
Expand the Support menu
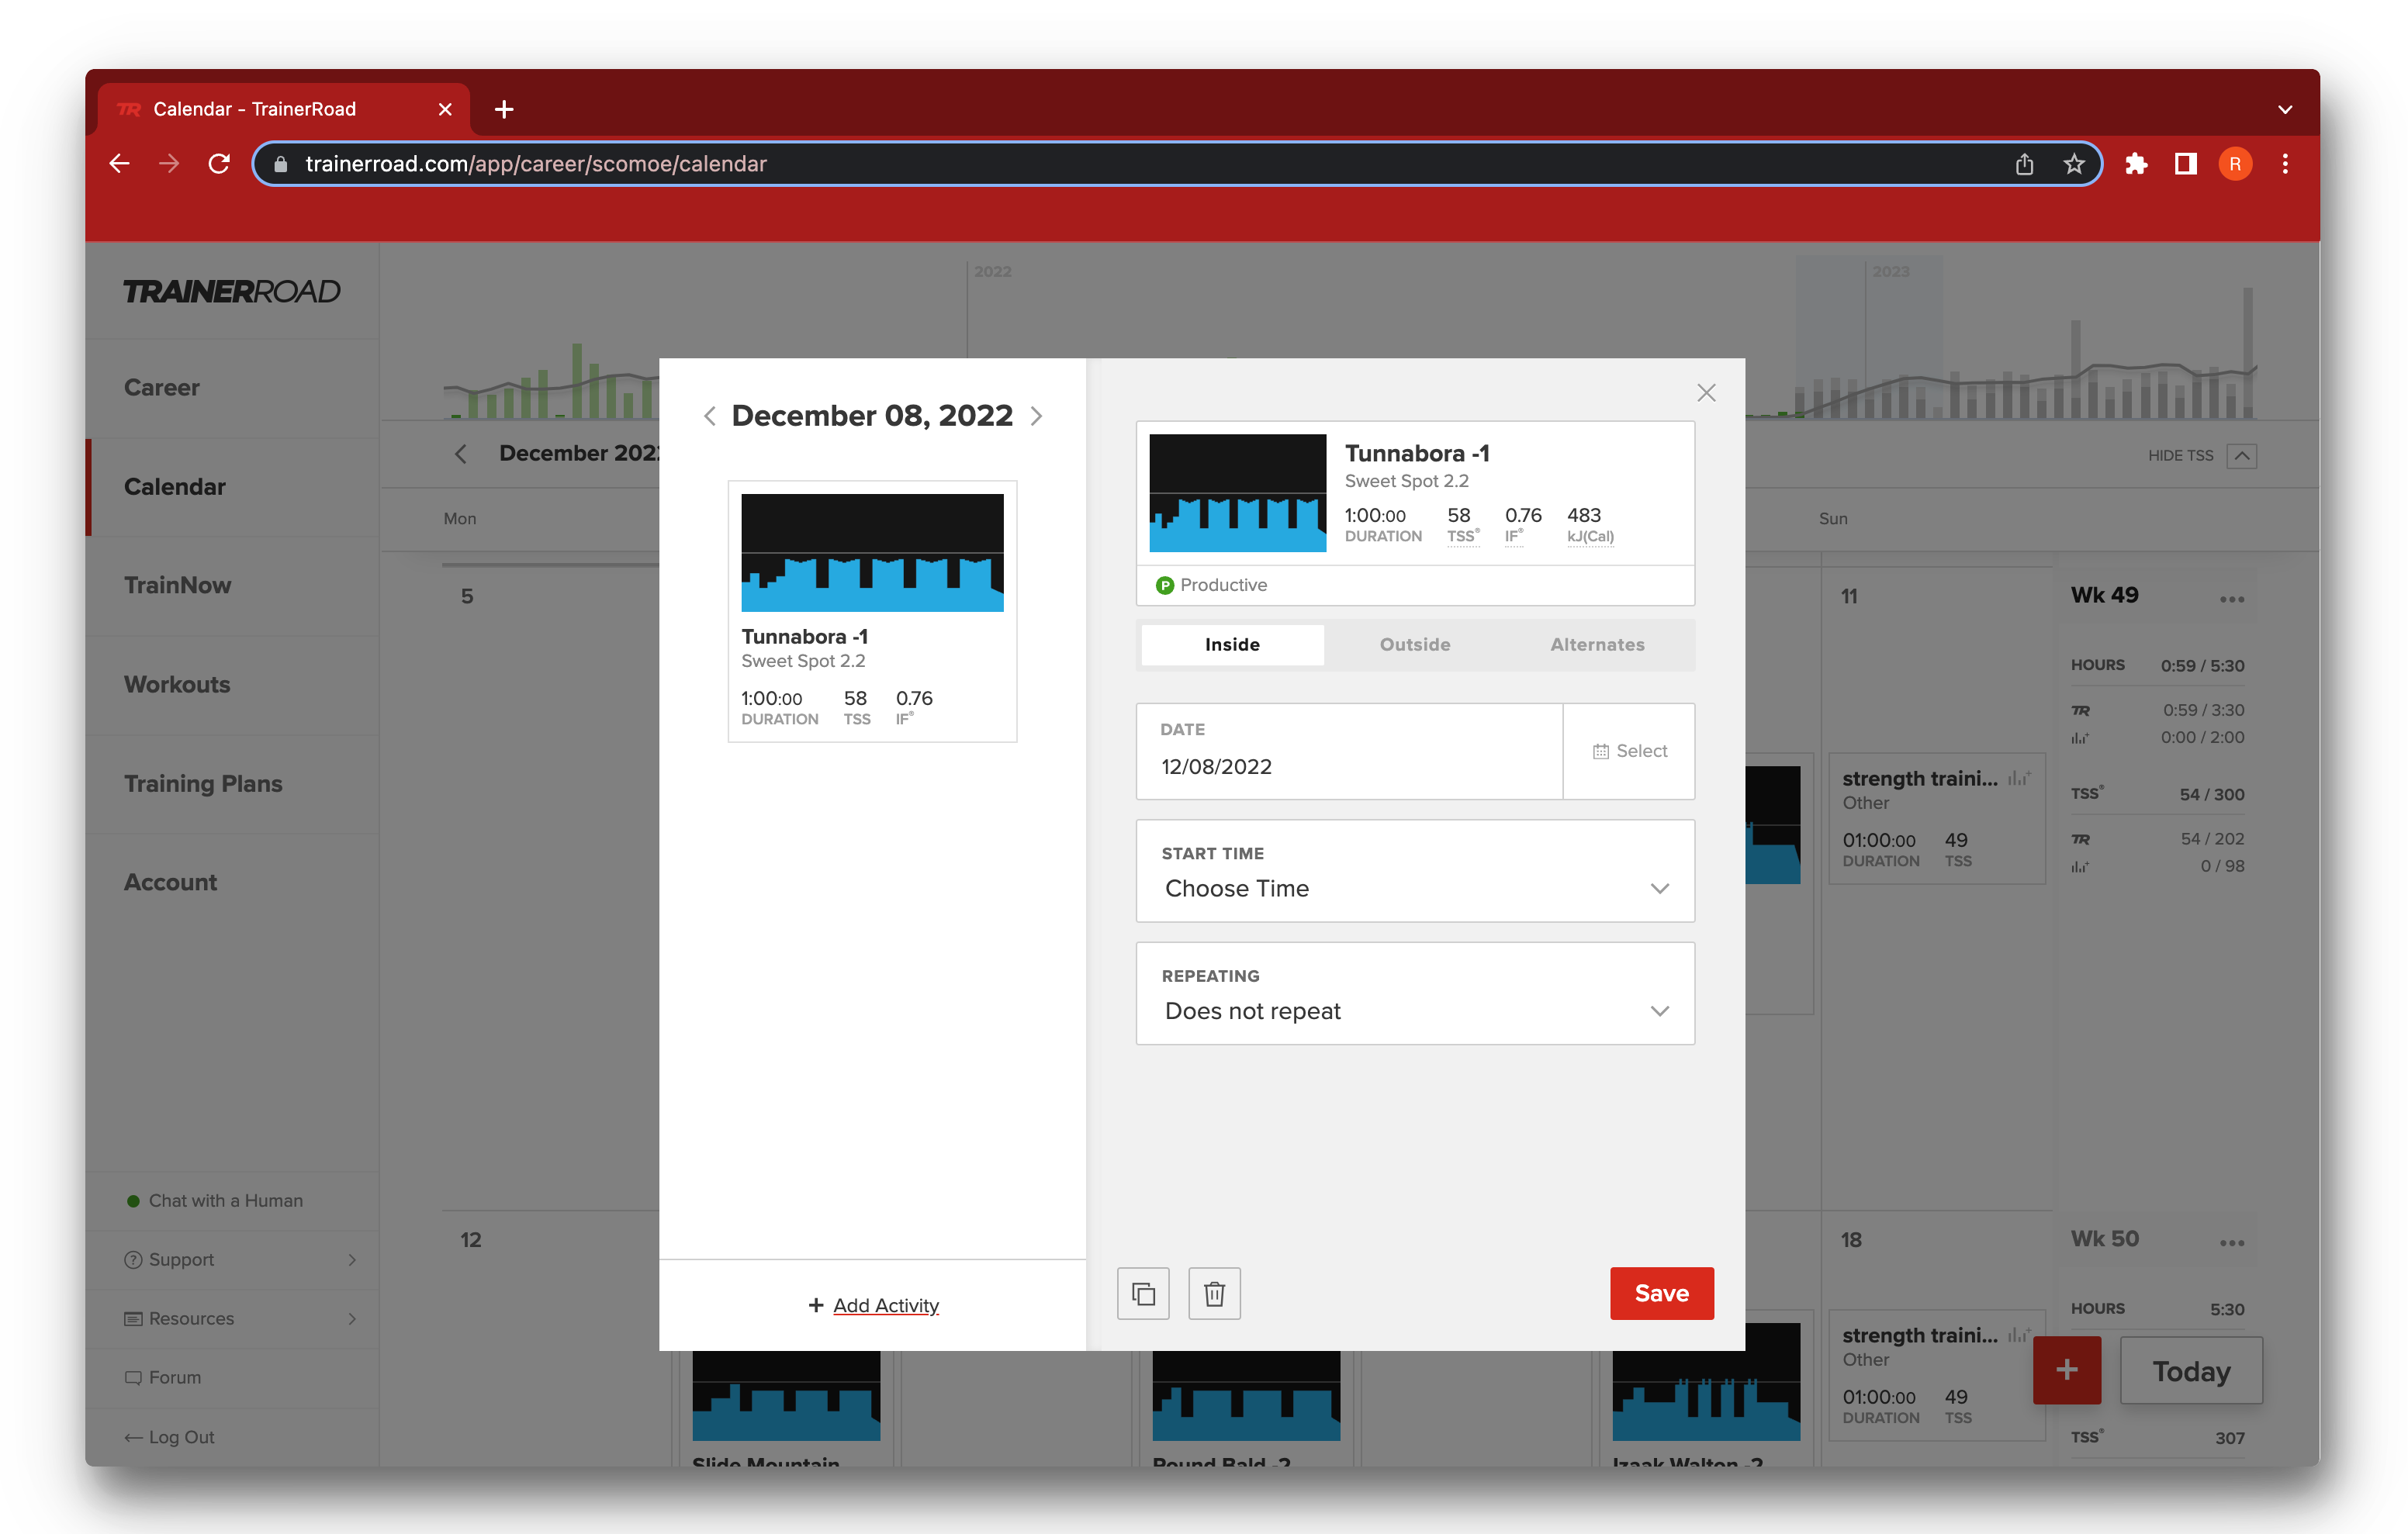pos(233,1260)
